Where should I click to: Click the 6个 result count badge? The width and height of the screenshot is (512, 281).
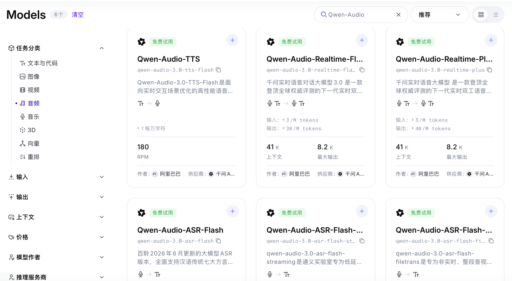pyautogui.click(x=59, y=15)
